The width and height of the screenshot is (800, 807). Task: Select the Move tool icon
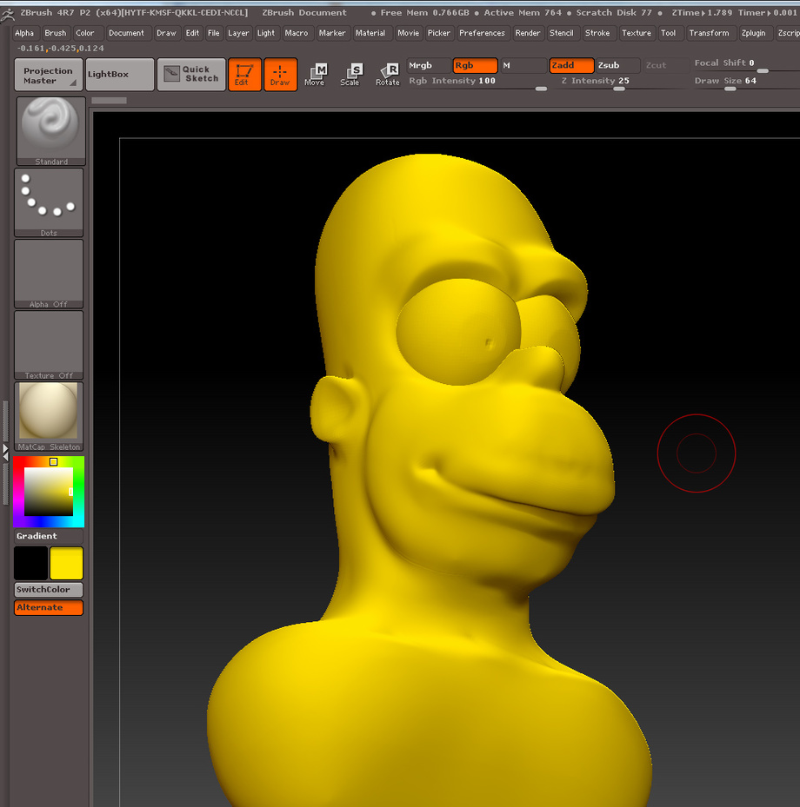click(316, 75)
